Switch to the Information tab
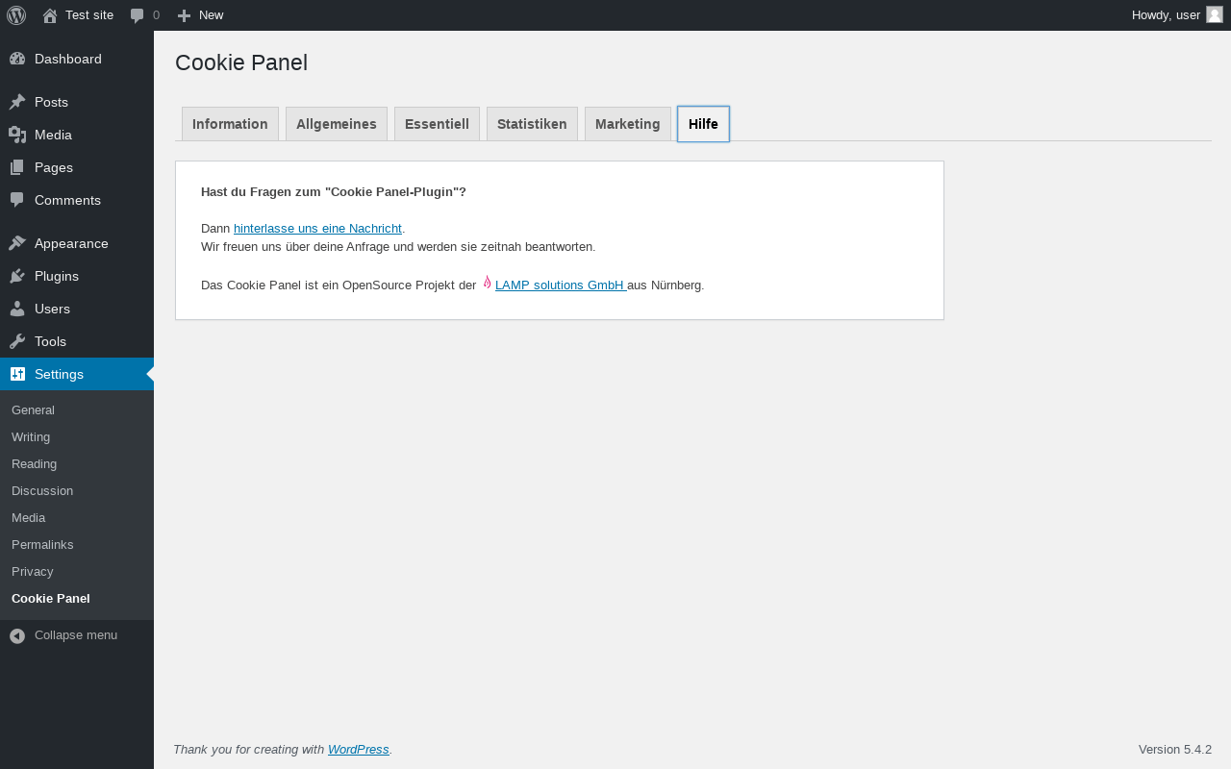 pos(230,124)
